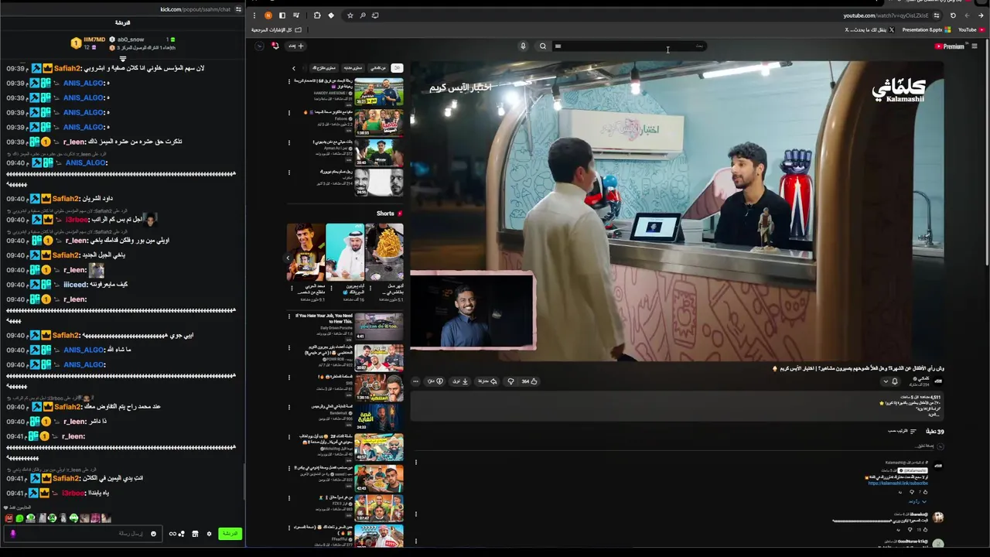Select the 'الكل' filter chip
Screen dimensions: 990x557
[x=397, y=68]
